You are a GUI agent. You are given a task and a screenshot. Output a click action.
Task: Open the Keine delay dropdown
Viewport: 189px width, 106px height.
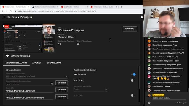click(90, 89)
